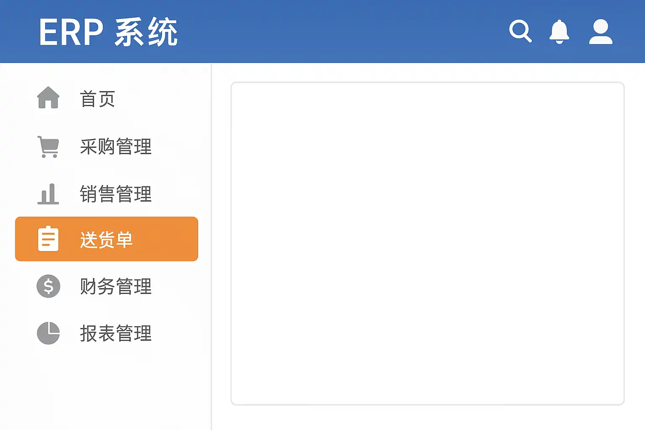Open the 财务管理 section
Viewport: 645px width, 430px height.
coord(115,287)
